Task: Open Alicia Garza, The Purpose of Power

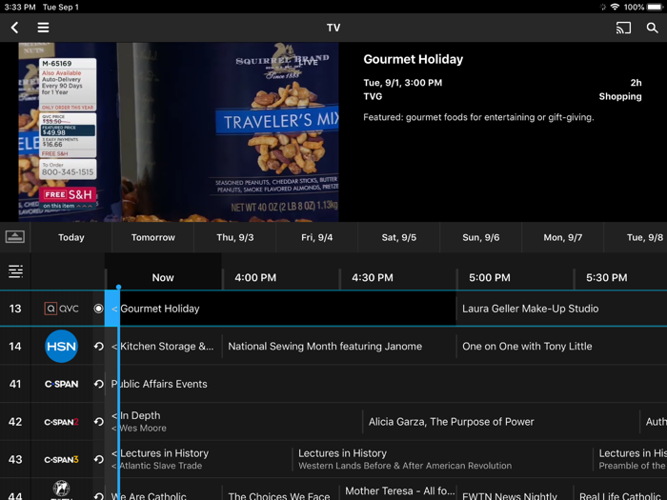Action: coord(500,422)
